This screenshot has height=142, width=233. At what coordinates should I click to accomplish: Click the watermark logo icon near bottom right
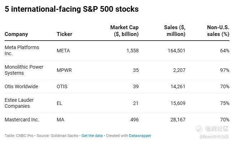tap(199, 128)
